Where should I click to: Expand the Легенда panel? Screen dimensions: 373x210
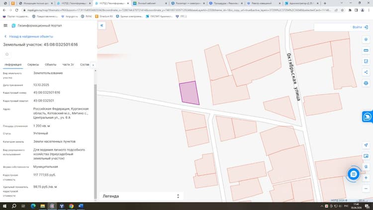tap(141, 196)
